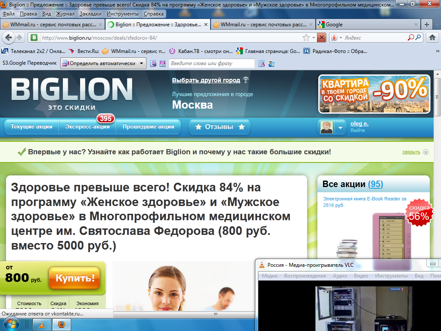The width and height of the screenshot is (441, 331).
Task: Open the Закладки menu
Action: 90,14
